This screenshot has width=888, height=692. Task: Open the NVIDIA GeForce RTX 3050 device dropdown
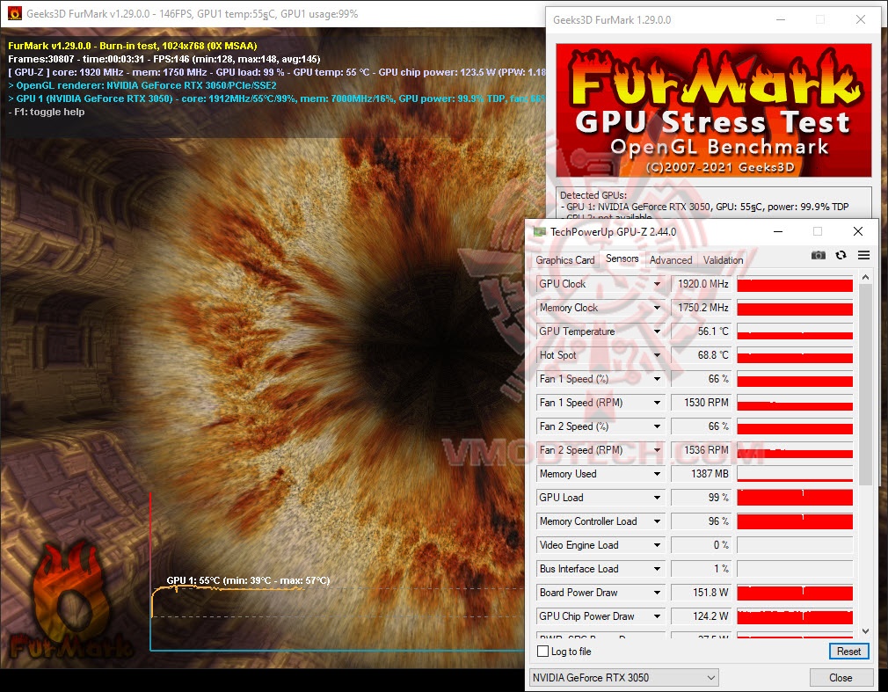pos(624,677)
